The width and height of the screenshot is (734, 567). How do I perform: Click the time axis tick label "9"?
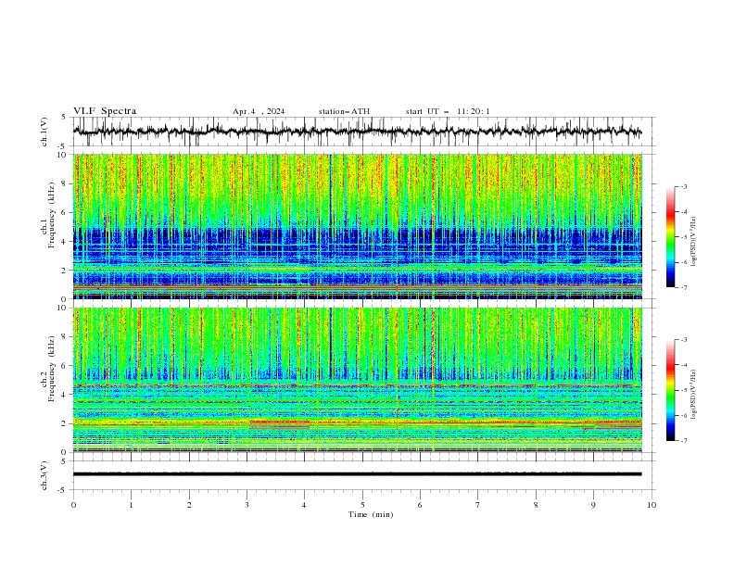[x=593, y=505]
